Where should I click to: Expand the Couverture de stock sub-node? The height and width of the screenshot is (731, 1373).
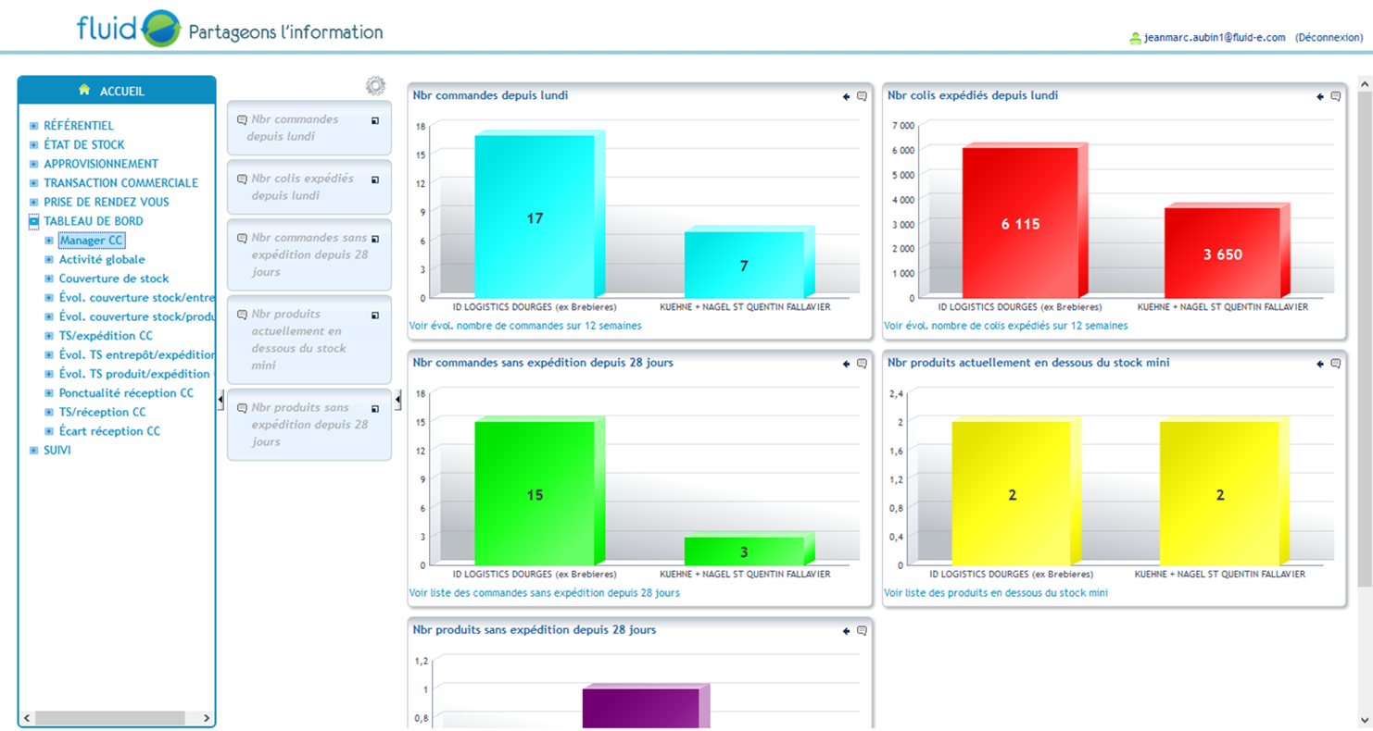coord(50,279)
